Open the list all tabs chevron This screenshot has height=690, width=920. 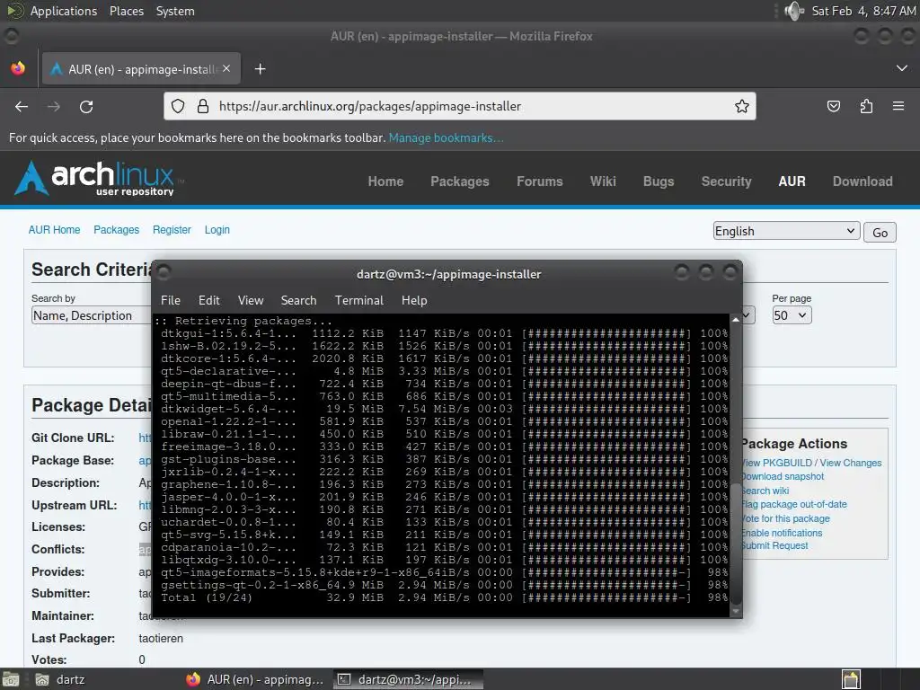point(902,68)
